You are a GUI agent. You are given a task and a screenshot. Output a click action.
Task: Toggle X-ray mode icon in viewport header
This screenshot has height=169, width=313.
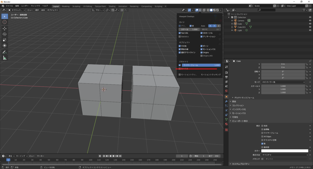[204, 10]
